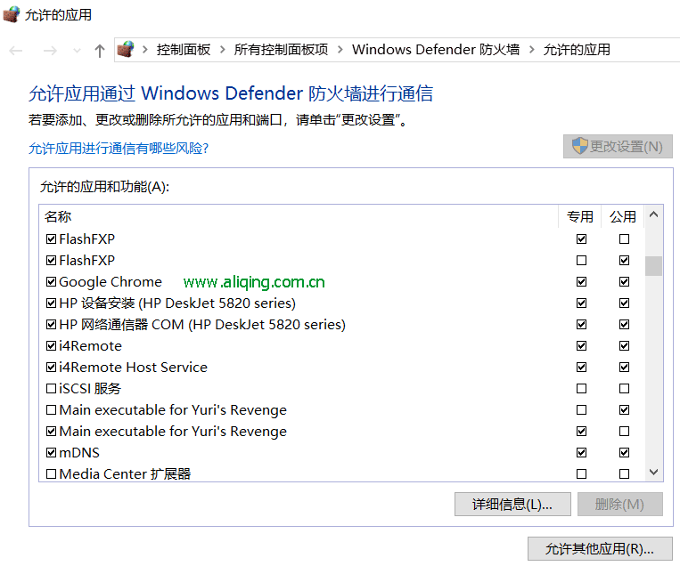The image size is (680, 566).
Task: Enable 公用 checkbox for Media Center 扩展器
Action: click(x=624, y=473)
